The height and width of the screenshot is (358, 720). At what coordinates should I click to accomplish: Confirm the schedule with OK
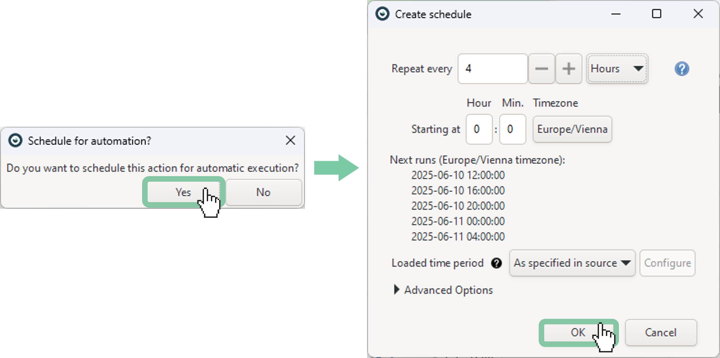point(578,332)
